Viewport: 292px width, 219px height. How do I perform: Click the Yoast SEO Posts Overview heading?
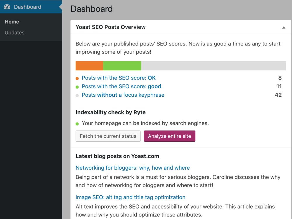coord(110,27)
